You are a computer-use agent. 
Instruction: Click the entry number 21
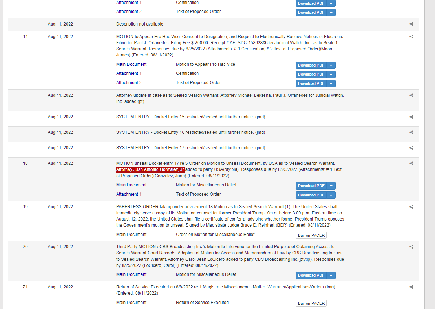[25, 287]
